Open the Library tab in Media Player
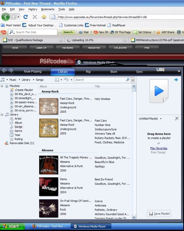Image resolution: width=184 pixels, height=231 pixels. point(63,72)
